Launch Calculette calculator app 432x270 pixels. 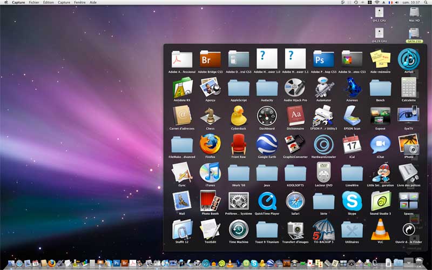point(409,87)
